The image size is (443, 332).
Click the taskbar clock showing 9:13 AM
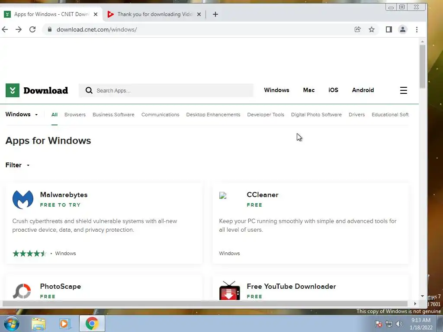pos(421,324)
